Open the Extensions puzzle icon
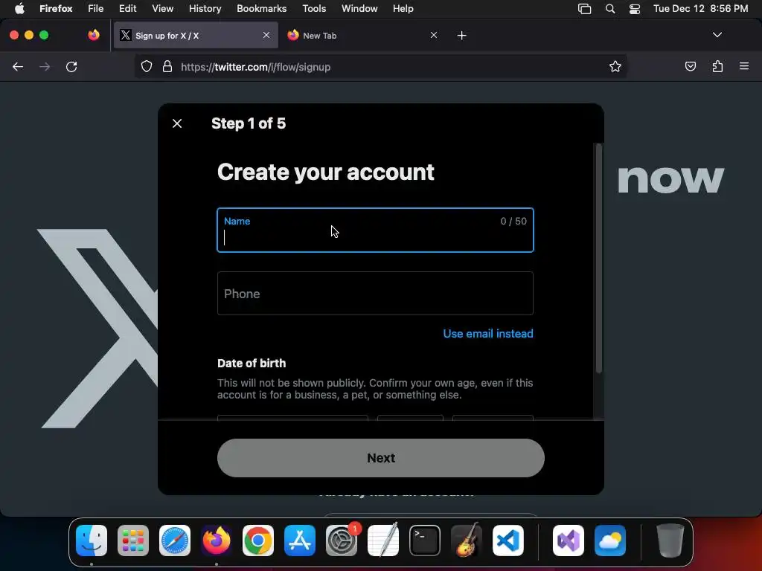This screenshot has height=571, width=762. [717, 66]
